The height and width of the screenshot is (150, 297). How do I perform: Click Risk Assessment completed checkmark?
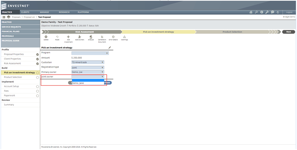(38, 63)
